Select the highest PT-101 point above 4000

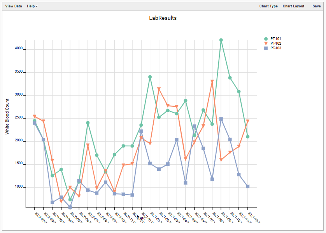point(221,40)
